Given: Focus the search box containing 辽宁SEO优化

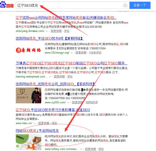Looking at the screenshot, I should [73, 5].
